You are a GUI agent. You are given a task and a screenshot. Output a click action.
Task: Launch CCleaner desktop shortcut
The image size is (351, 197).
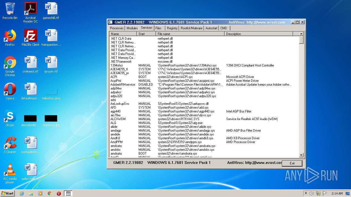pos(10,145)
